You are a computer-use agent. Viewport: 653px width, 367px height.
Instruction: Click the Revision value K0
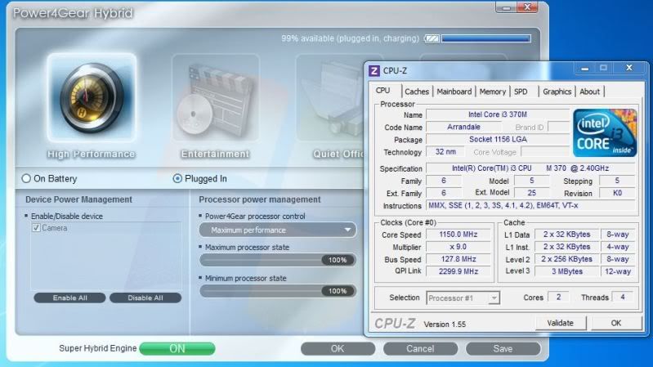pyautogui.click(x=617, y=193)
